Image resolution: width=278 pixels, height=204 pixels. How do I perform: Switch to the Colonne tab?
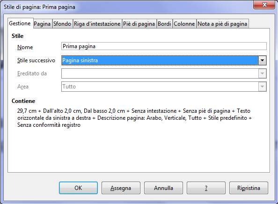184,24
